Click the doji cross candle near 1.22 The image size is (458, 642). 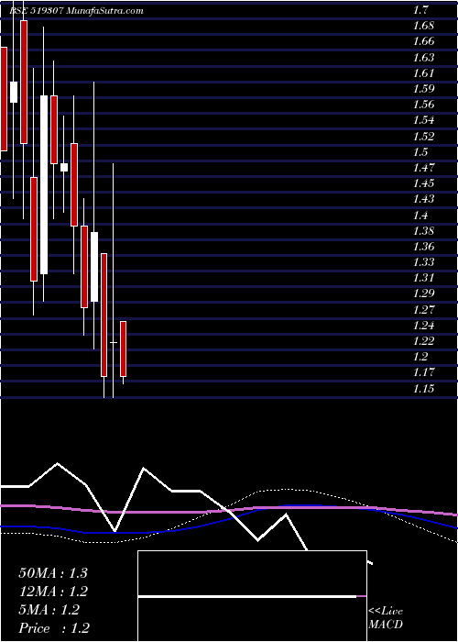click(x=114, y=342)
